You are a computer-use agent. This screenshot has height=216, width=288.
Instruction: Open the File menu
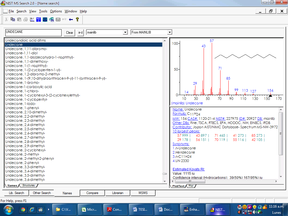point(11,11)
